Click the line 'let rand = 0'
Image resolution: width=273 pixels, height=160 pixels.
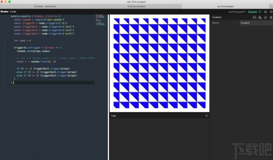pyautogui.click(x=22, y=40)
